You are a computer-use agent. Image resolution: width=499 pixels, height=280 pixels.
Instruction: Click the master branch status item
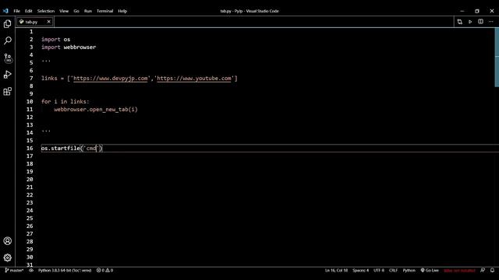[14, 271]
